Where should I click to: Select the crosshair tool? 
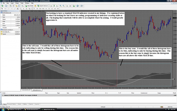[x=5, y=9]
